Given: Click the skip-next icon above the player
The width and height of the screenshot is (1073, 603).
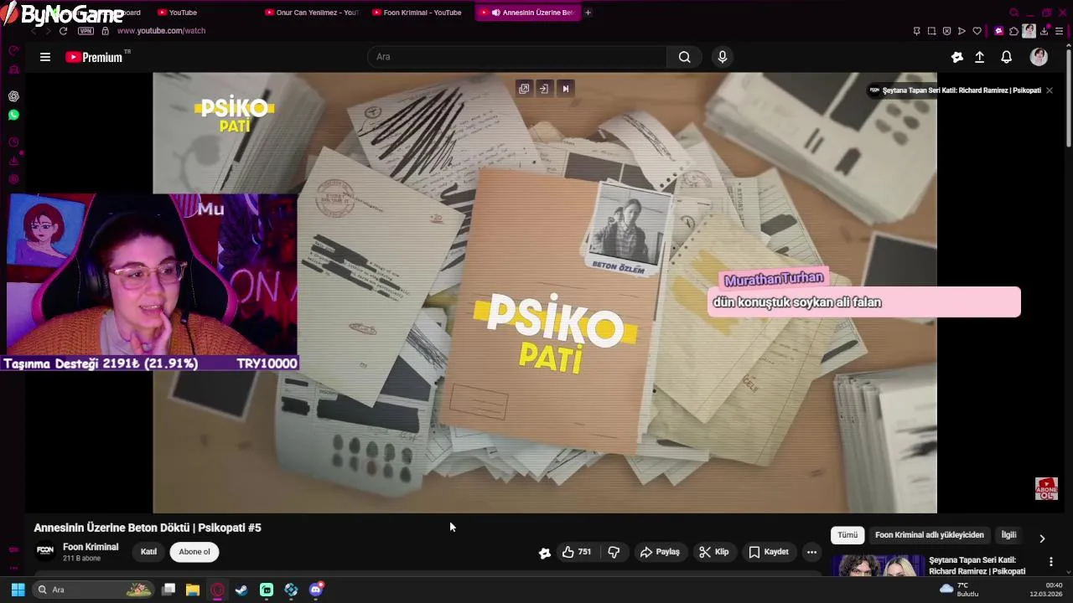Looking at the screenshot, I should click(565, 89).
